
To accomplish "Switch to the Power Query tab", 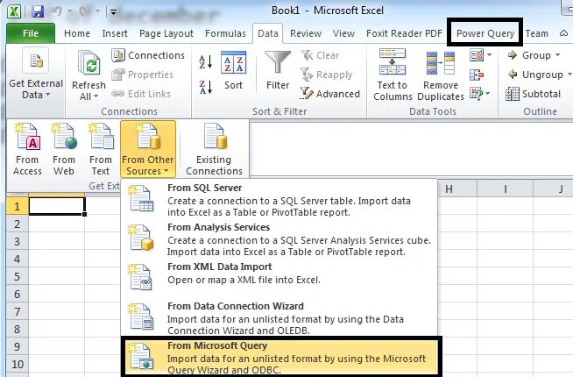I will [x=485, y=33].
